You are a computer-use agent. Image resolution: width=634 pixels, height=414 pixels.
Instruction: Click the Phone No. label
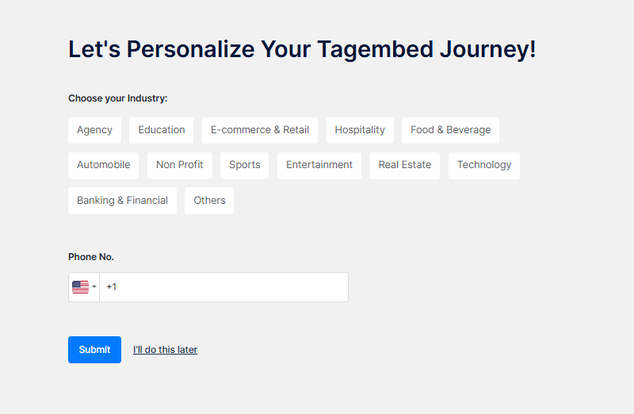[x=91, y=257]
